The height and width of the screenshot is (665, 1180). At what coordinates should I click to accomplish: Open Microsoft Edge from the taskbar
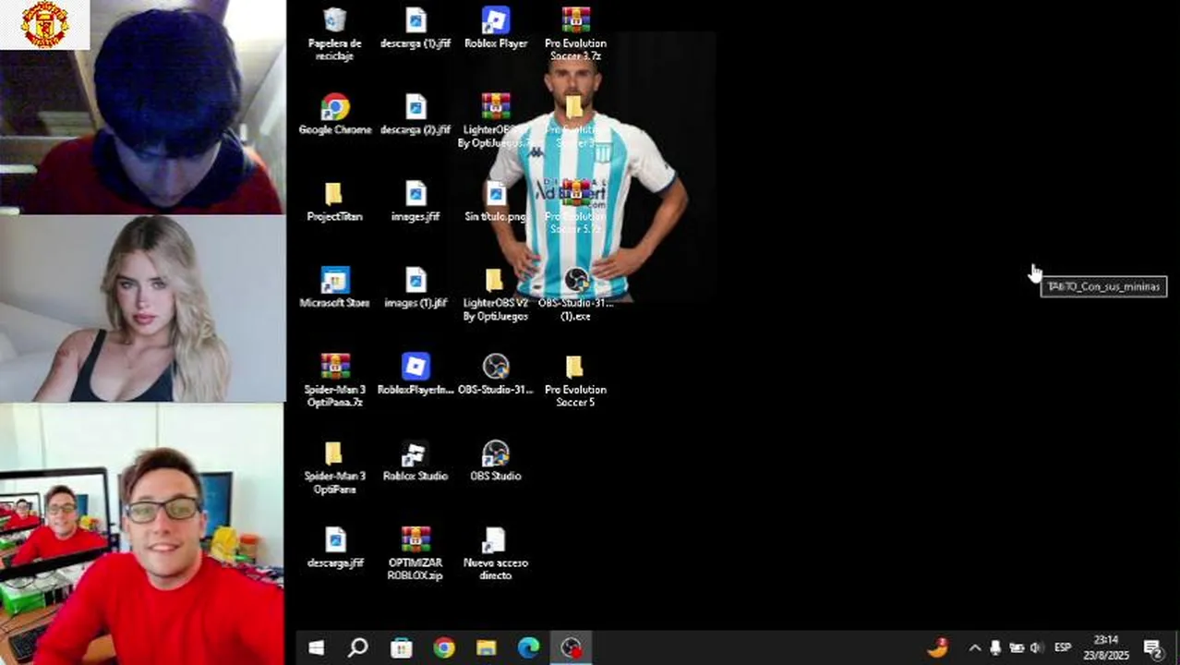coord(528,648)
